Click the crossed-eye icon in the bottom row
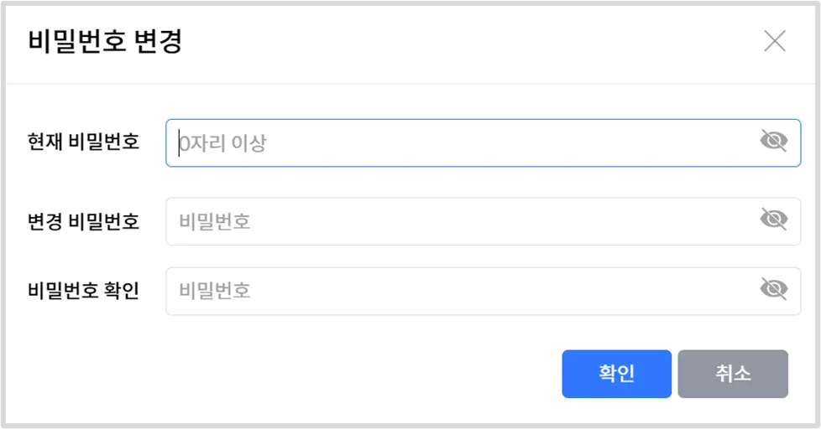Screen dimensions: 821x429 773,289
